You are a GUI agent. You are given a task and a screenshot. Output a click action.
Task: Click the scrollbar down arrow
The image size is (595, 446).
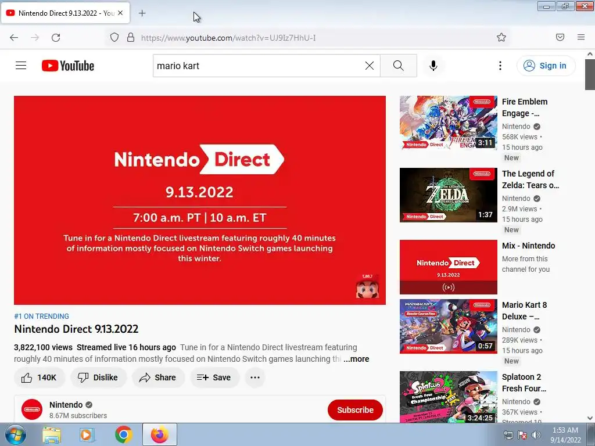590,418
